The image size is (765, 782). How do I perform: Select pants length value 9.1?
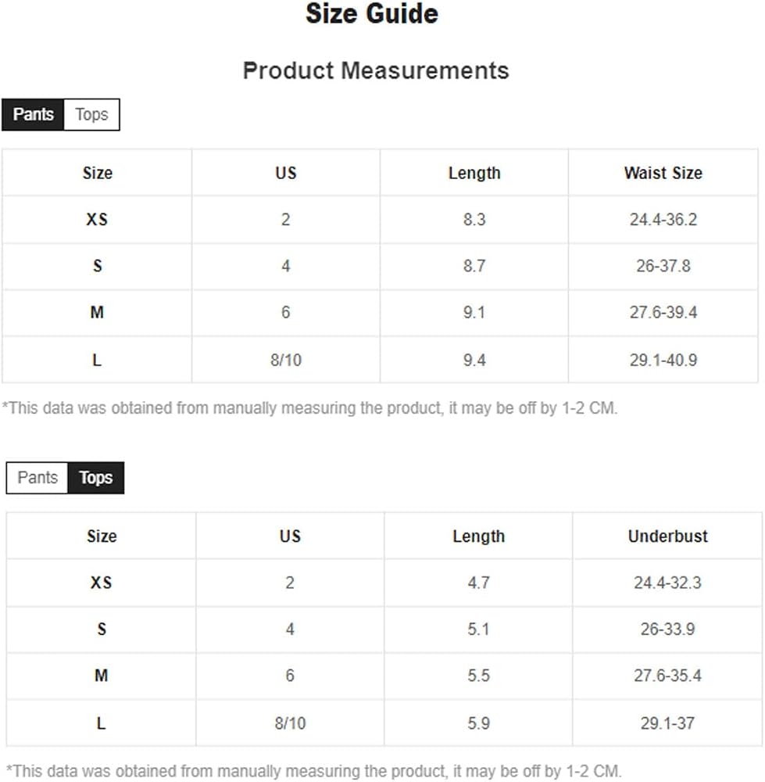tap(474, 313)
